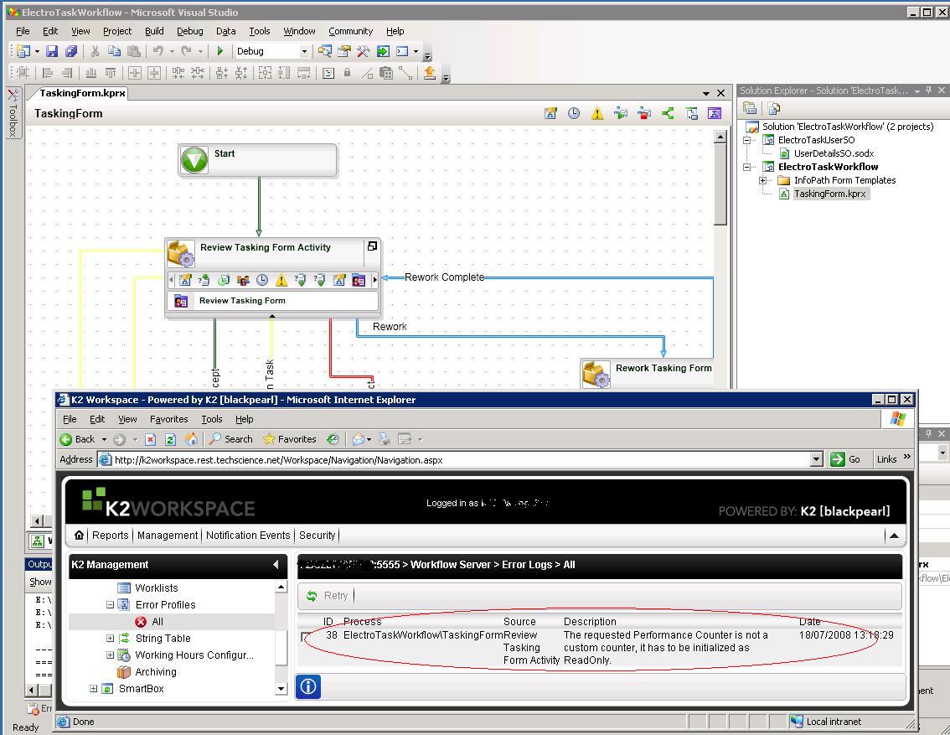Open Management tab in K2 Workspace
The height and width of the screenshot is (735, 950).
[x=168, y=535]
